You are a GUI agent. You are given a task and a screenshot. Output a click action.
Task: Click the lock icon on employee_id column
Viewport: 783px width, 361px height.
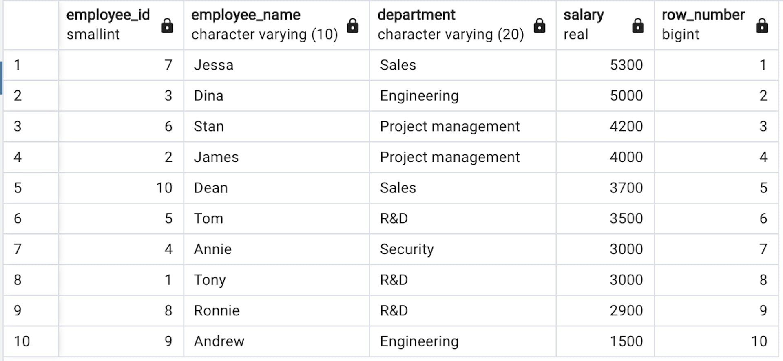click(168, 25)
